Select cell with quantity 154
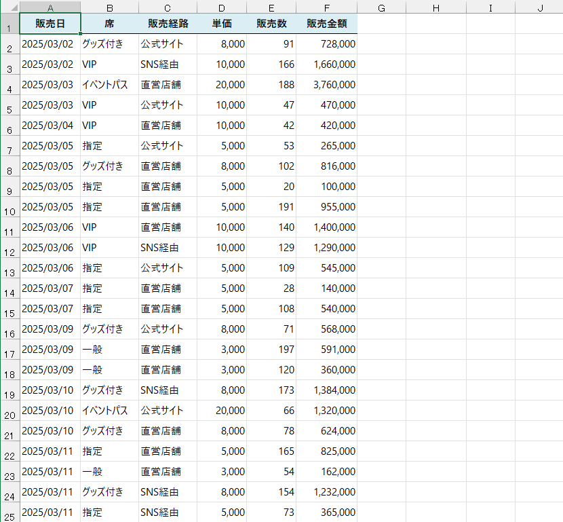 pyautogui.click(x=271, y=492)
